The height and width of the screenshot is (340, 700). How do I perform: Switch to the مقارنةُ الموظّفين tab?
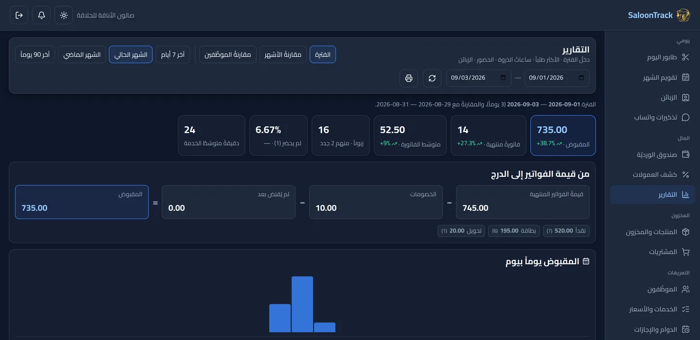click(x=227, y=54)
